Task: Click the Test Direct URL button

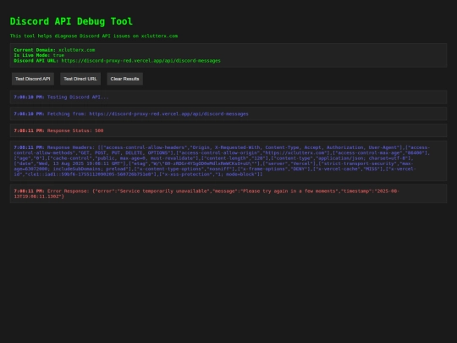Action: 80,79
